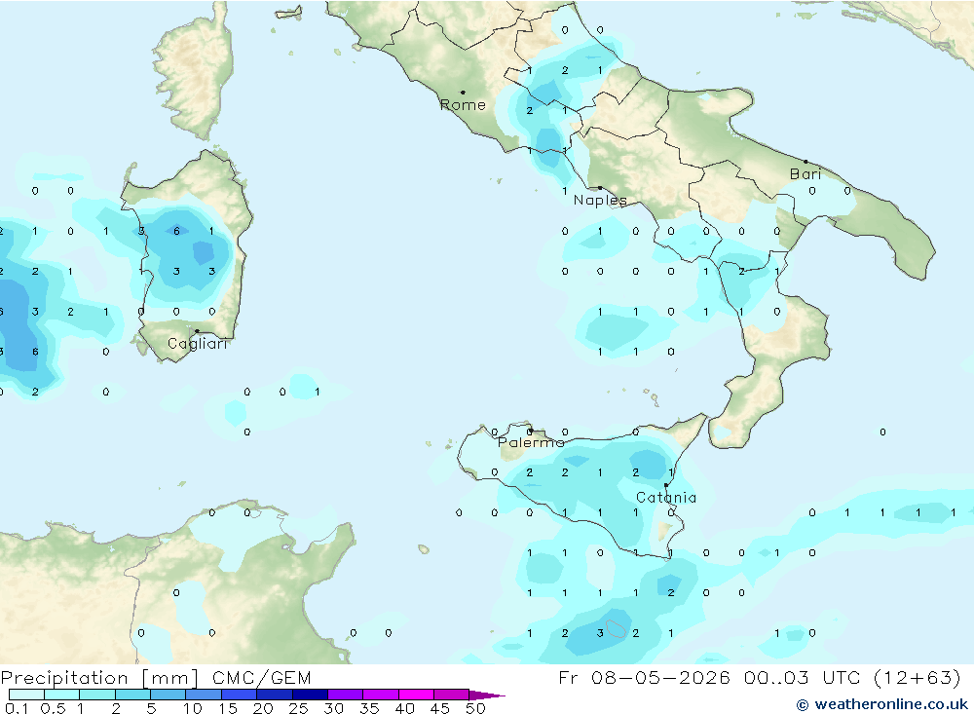Select the 0.5–1 mm legend color
The image size is (974, 714).
pyautogui.click(x=62, y=695)
